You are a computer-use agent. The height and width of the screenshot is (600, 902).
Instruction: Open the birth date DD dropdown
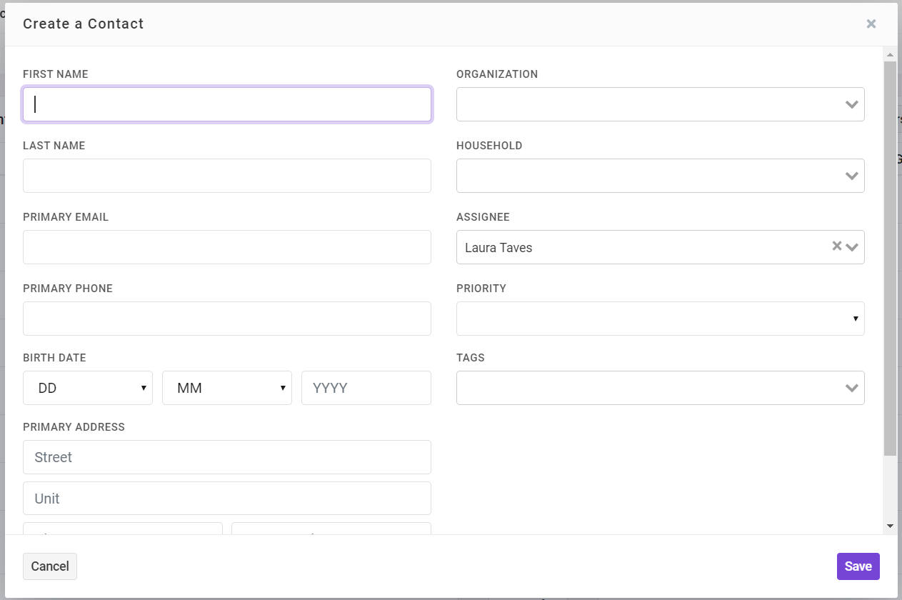click(x=88, y=388)
